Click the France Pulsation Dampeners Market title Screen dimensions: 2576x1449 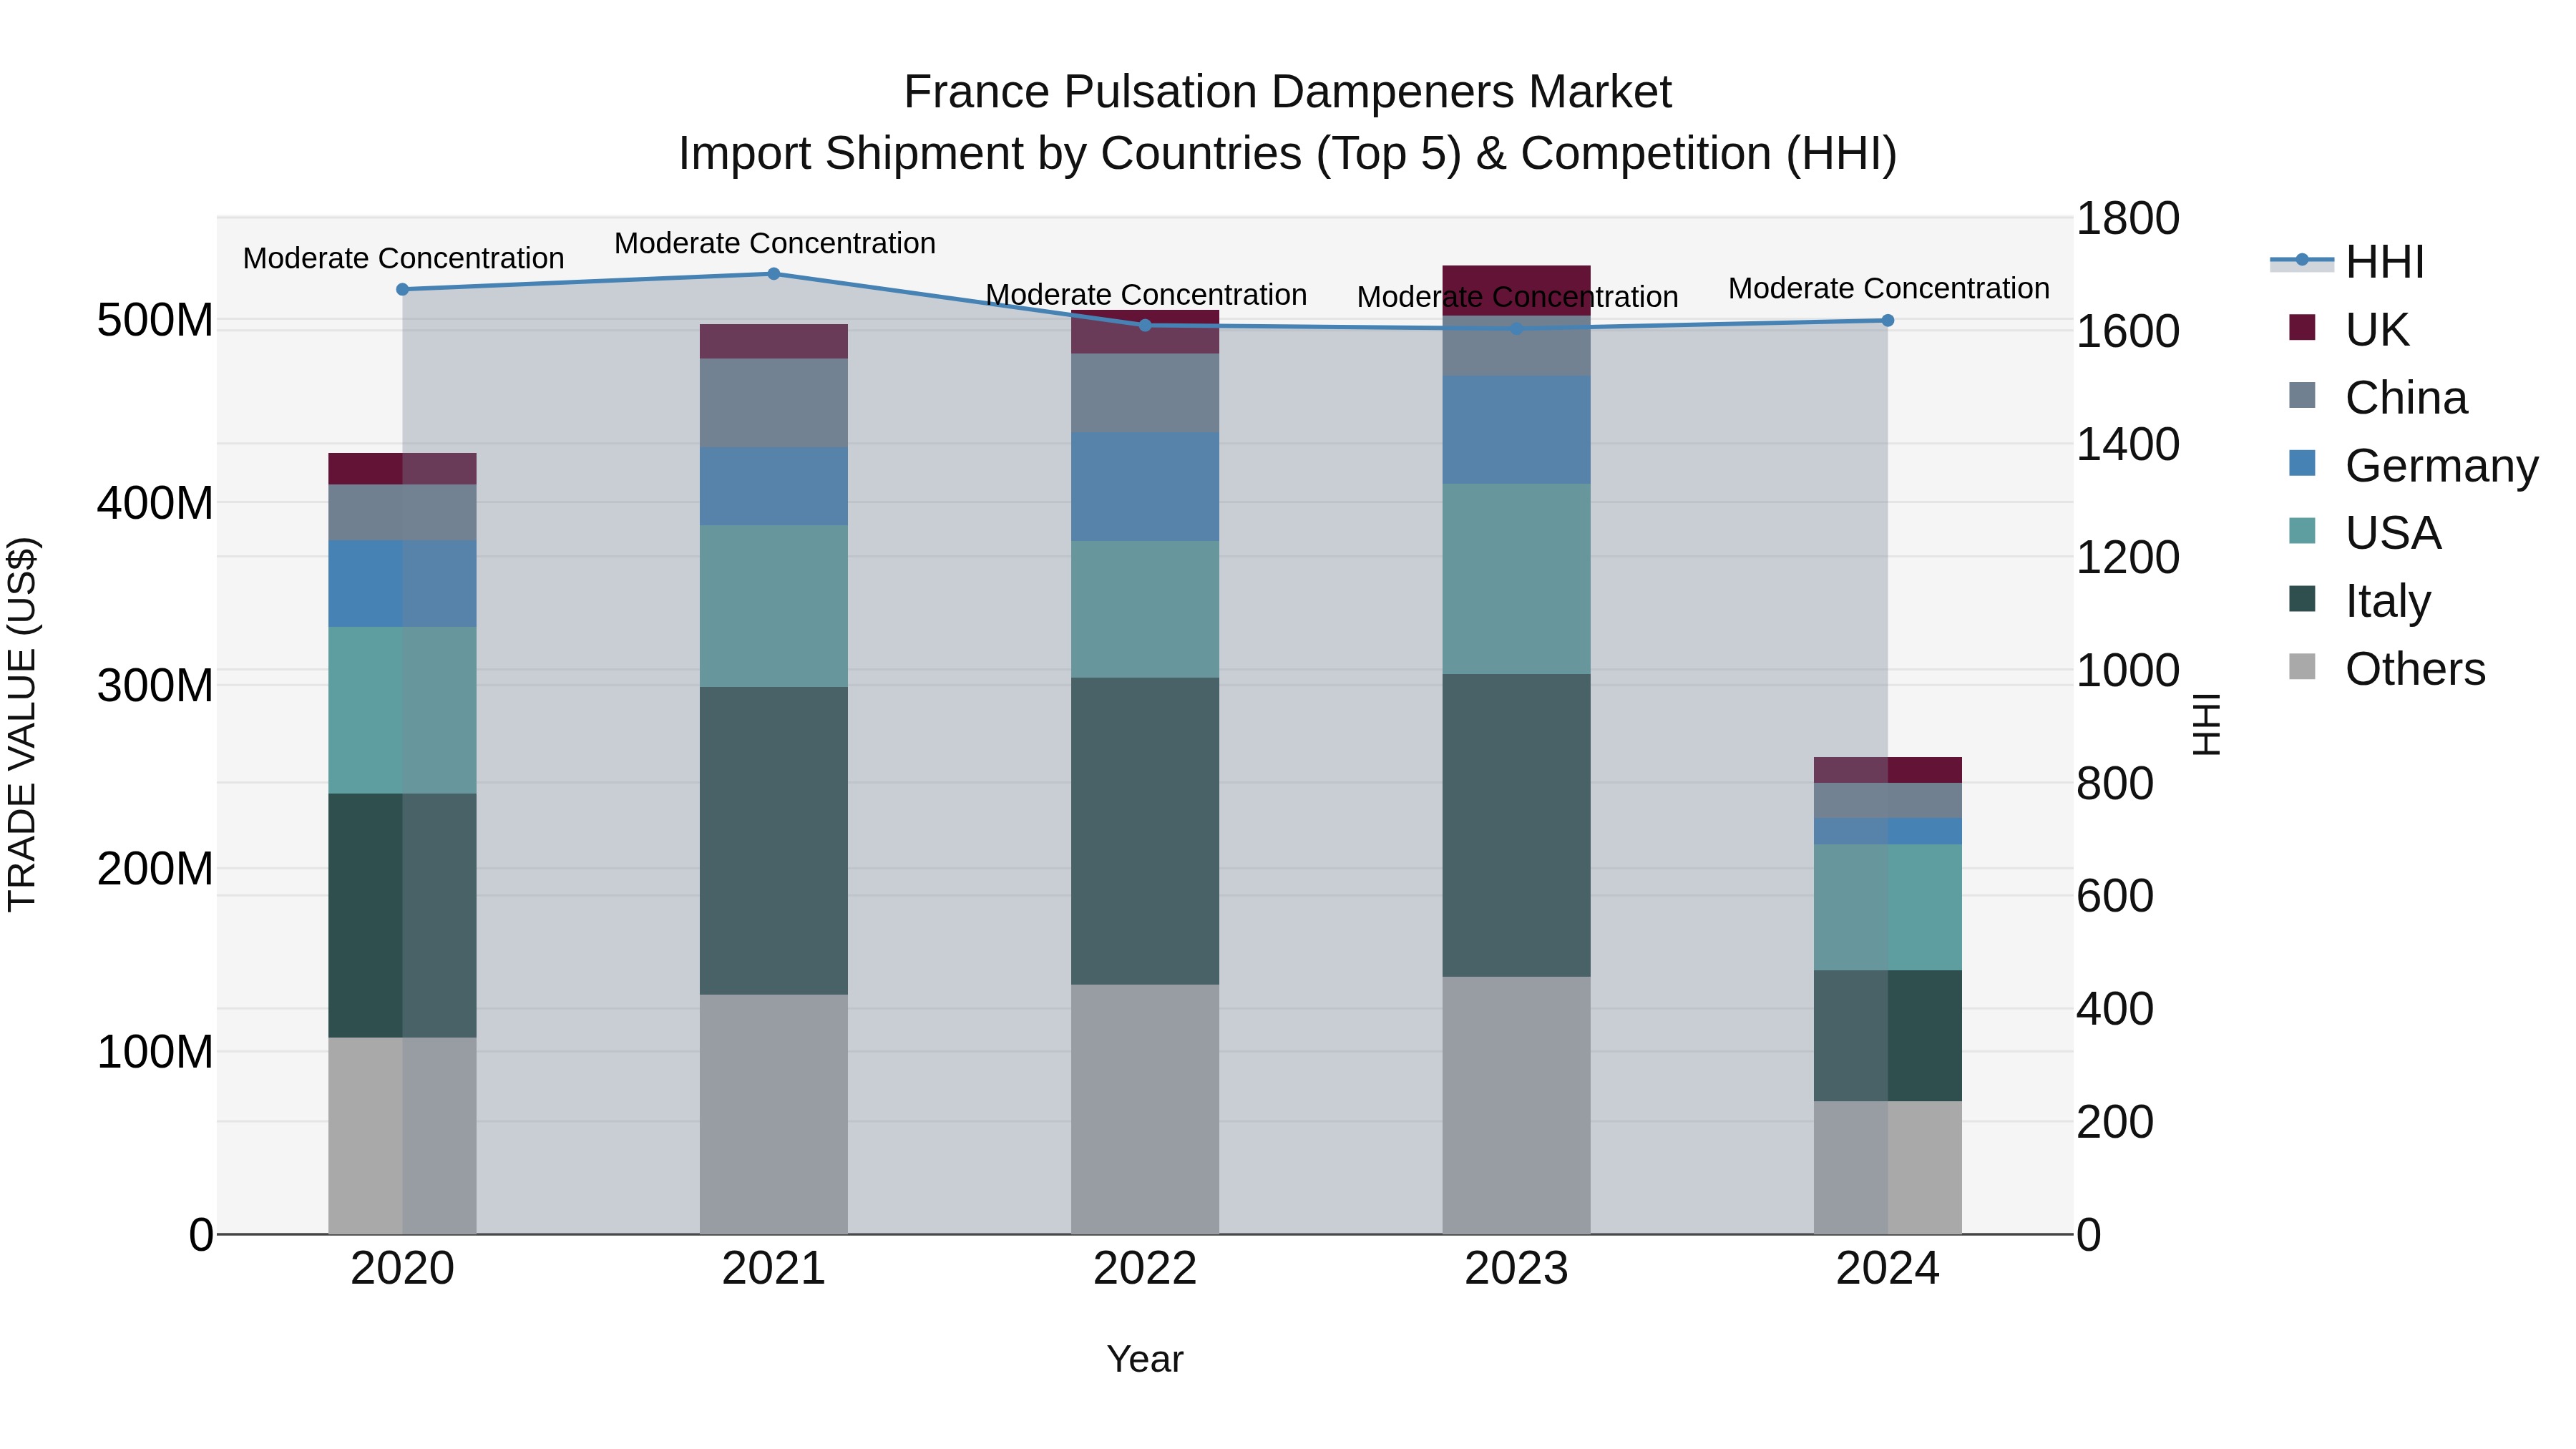[x=1287, y=92]
